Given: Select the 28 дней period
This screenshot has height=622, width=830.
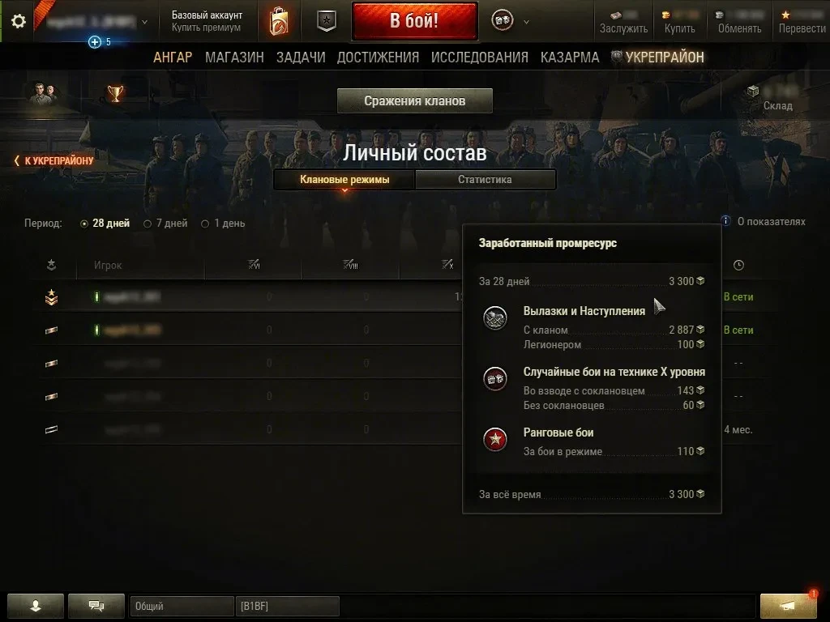Looking at the screenshot, I should [x=105, y=224].
